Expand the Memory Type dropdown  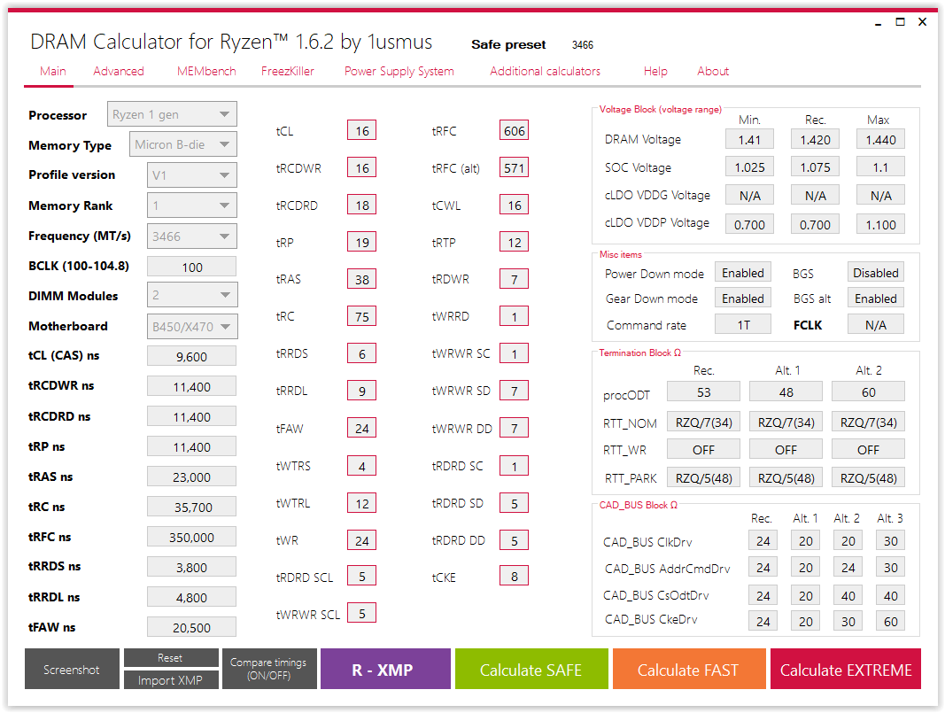pos(183,144)
